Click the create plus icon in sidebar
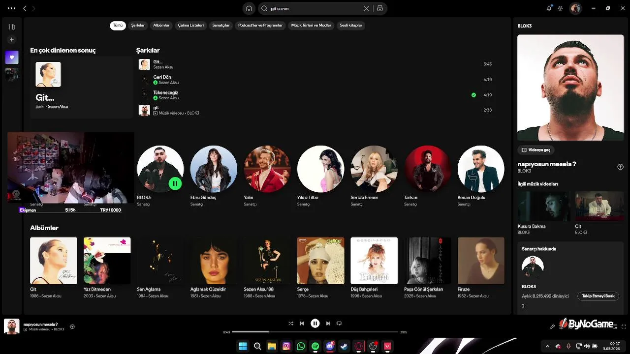The image size is (630, 354). click(x=12, y=40)
